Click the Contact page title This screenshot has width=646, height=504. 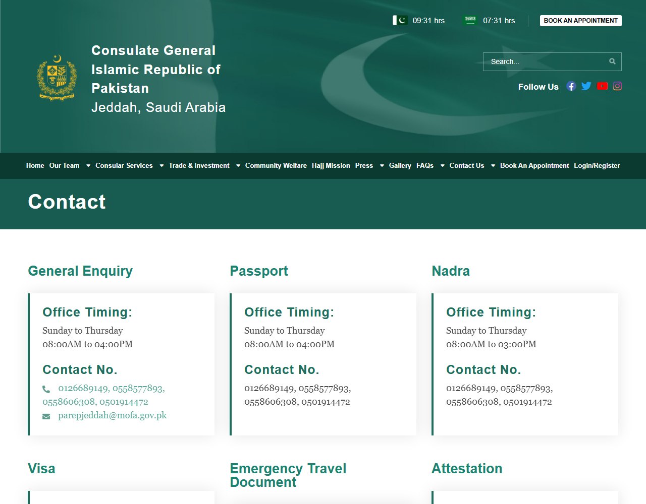click(x=67, y=202)
